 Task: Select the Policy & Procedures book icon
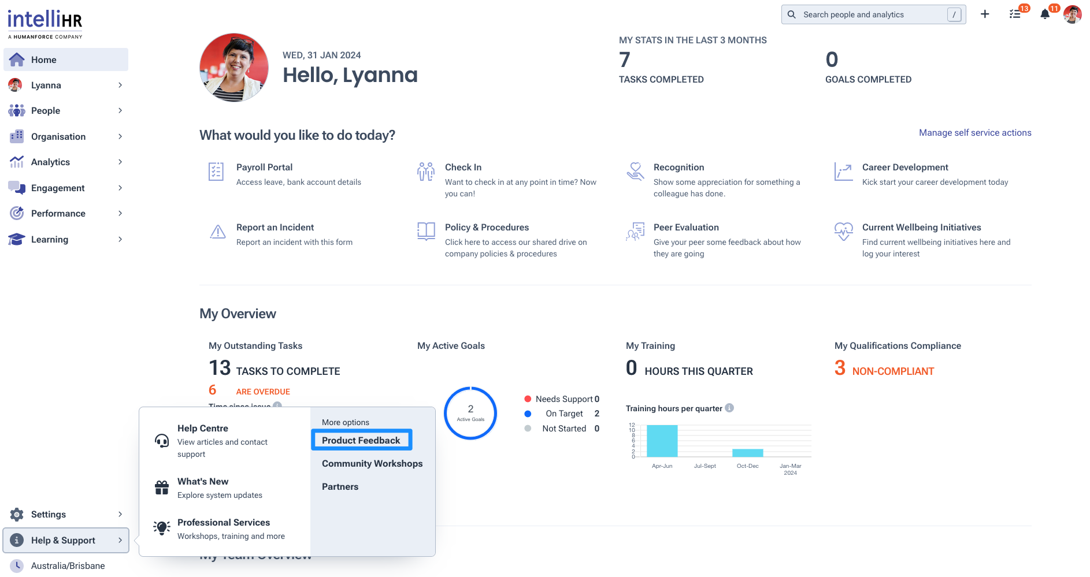[x=426, y=232]
